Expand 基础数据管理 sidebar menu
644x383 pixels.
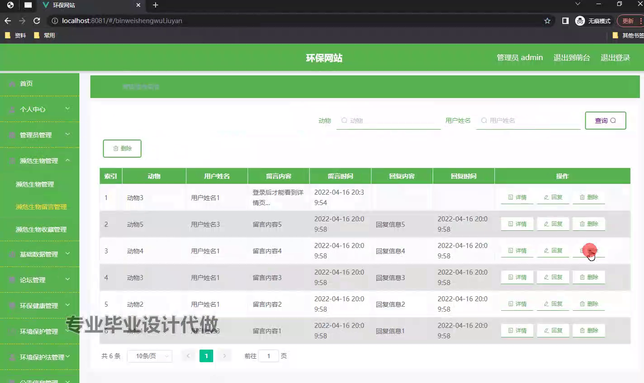(x=39, y=254)
